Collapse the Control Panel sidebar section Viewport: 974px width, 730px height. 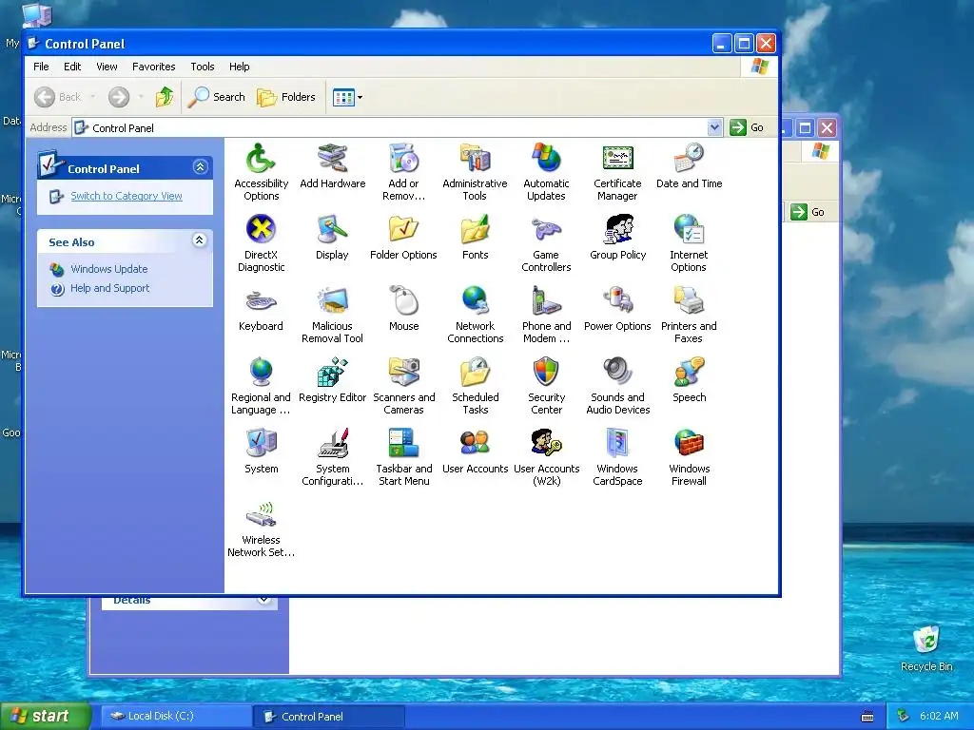pos(200,167)
